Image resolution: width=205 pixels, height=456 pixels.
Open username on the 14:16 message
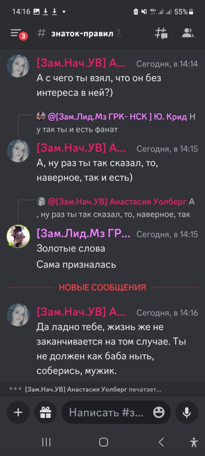click(x=81, y=312)
